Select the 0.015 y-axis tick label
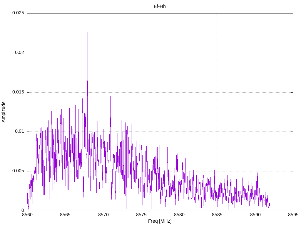The height and width of the screenshot is (225, 301). click(18, 92)
